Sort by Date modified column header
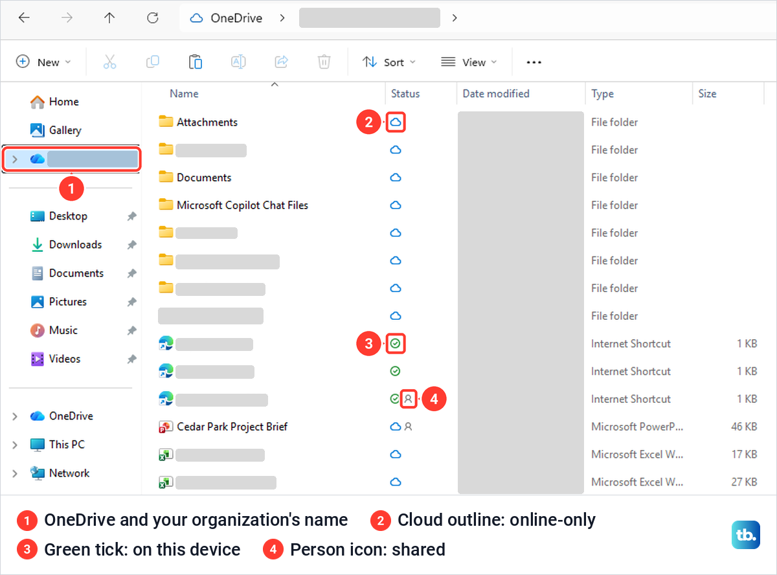 [x=496, y=94]
